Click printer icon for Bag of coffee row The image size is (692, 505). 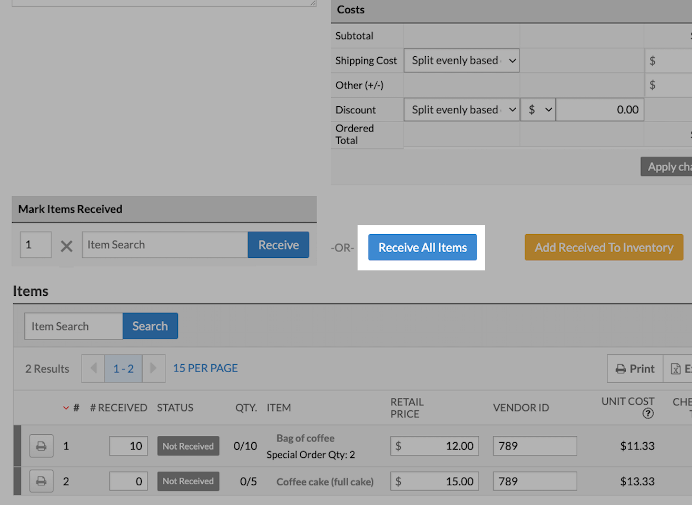(x=41, y=446)
